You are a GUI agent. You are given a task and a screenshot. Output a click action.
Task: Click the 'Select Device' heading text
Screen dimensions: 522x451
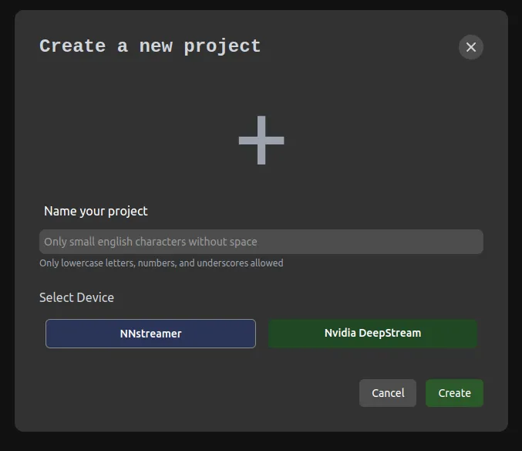click(76, 297)
